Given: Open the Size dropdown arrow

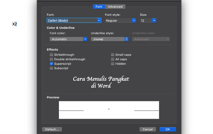Looking at the screenshot, I should click(154, 20).
